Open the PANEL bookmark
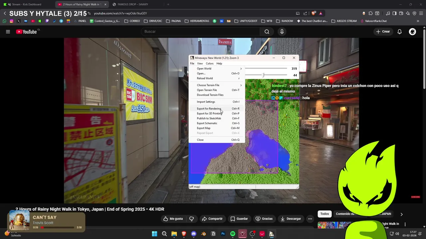The height and width of the screenshot is (239, 426). coord(80,21)
